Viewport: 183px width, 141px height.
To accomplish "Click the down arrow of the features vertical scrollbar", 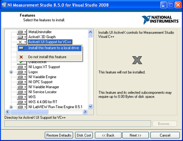I will click(x=90, y=107).
